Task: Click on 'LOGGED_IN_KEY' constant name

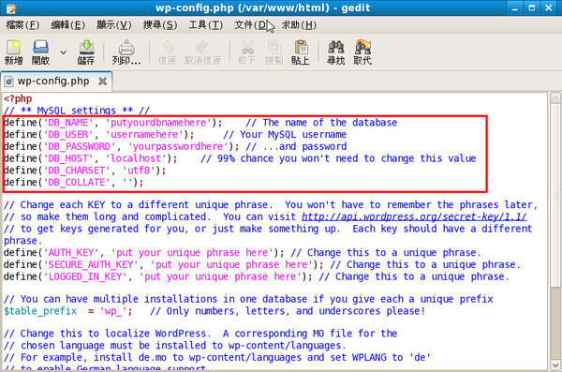Action: click(x=85, y=276)
